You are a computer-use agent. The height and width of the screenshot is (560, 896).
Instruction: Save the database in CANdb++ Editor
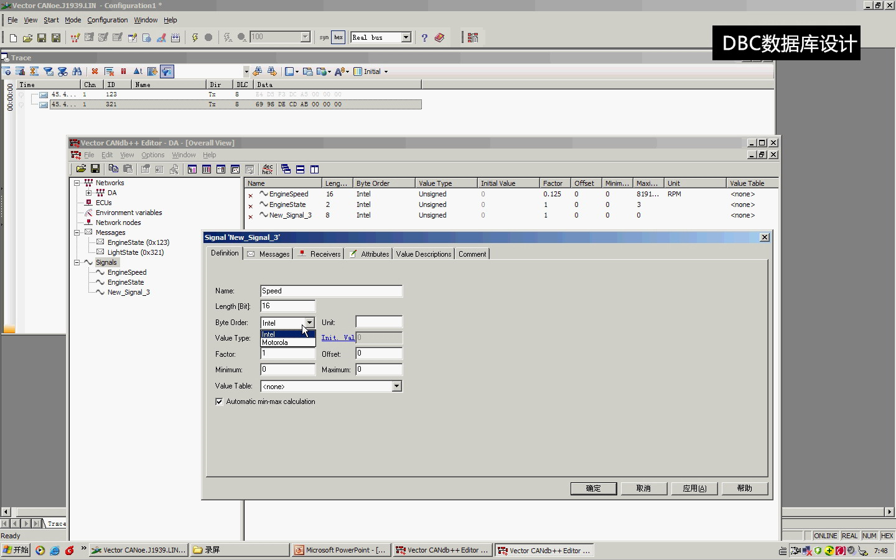point(95,169)
